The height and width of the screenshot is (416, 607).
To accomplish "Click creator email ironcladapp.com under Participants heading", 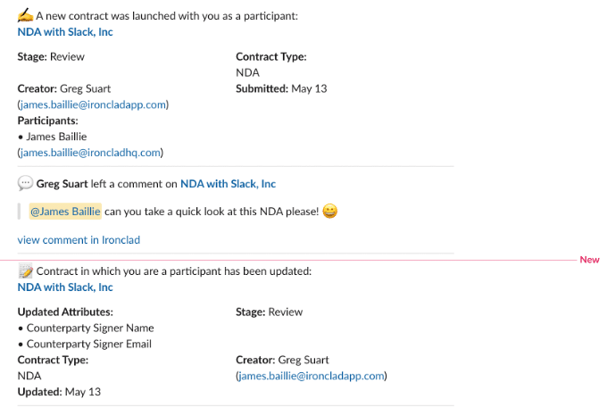I will [x=93, y=104].
